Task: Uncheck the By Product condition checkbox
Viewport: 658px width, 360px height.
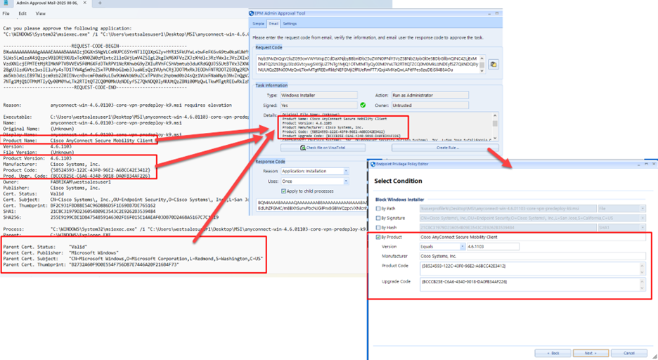Action: click(x=378, y=237)
